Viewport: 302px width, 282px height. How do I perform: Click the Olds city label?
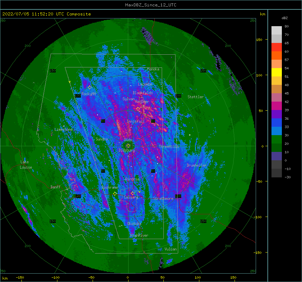128,140
